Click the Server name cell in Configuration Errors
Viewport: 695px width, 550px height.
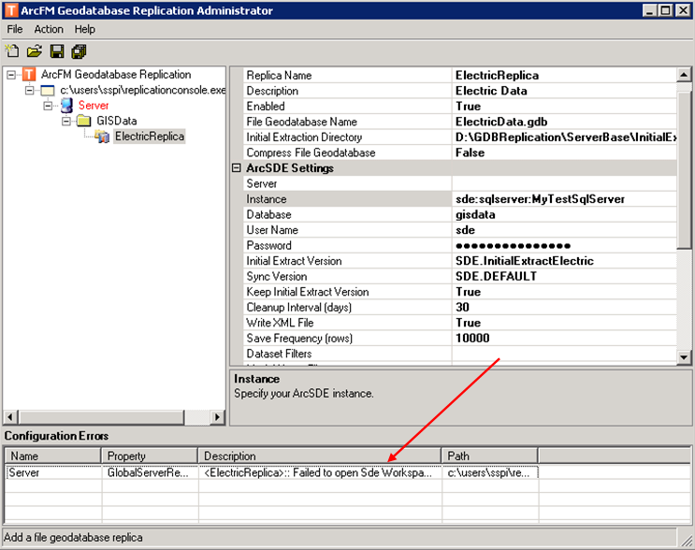click(53, 472)
